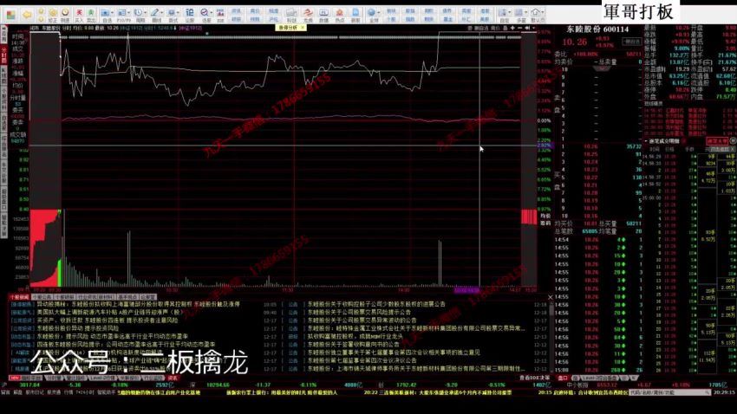
Task: Click the 股市日记 link in status bar
Action: pos(34,392)
